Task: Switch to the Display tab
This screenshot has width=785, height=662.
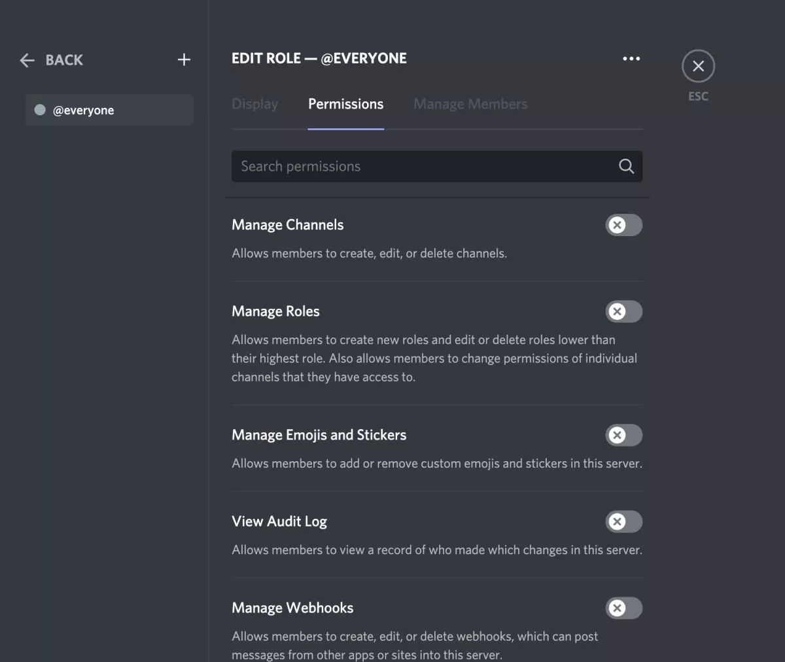Action: click(255, 104)
